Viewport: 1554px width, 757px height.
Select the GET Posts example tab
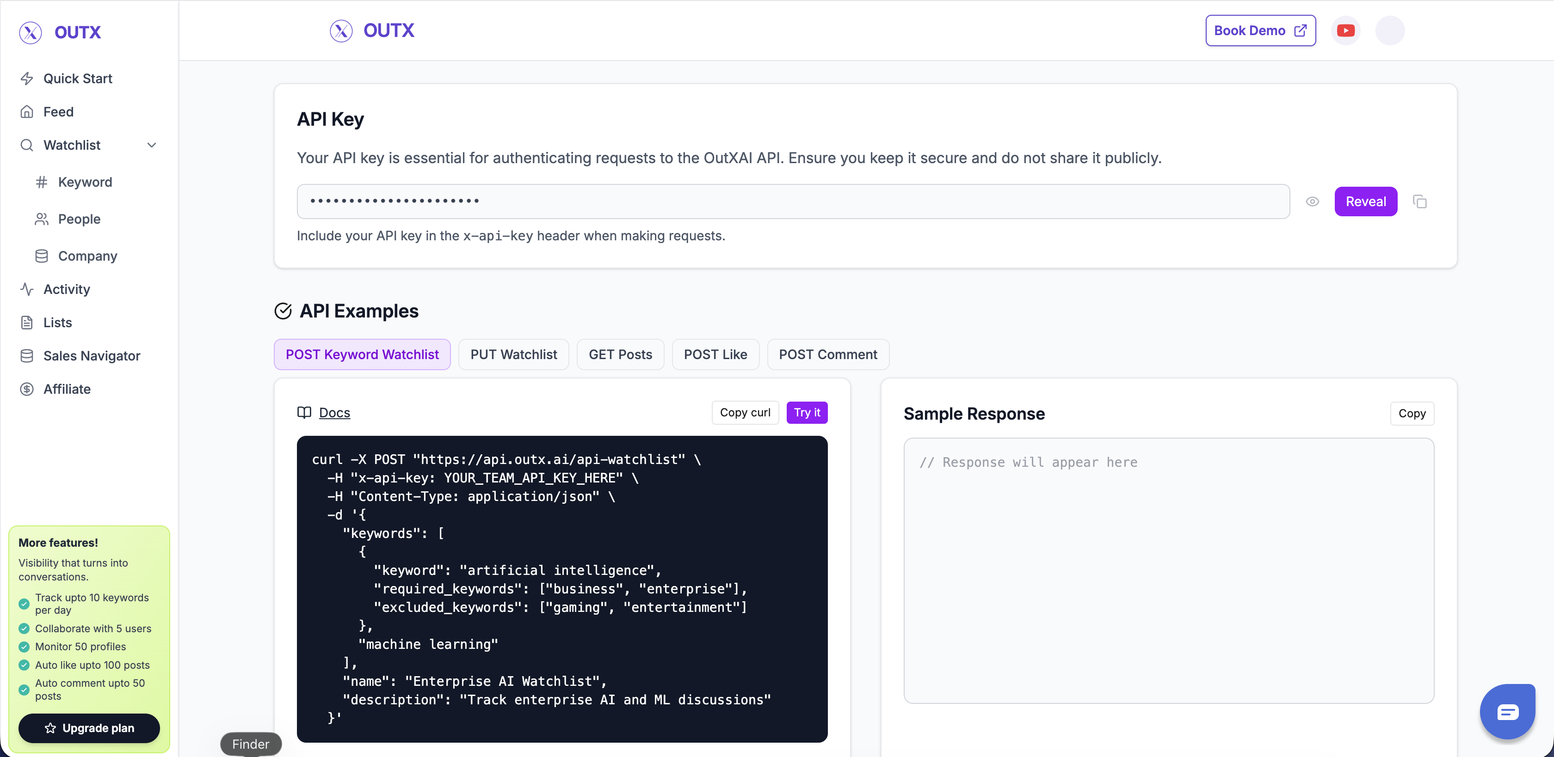point(620,354)
